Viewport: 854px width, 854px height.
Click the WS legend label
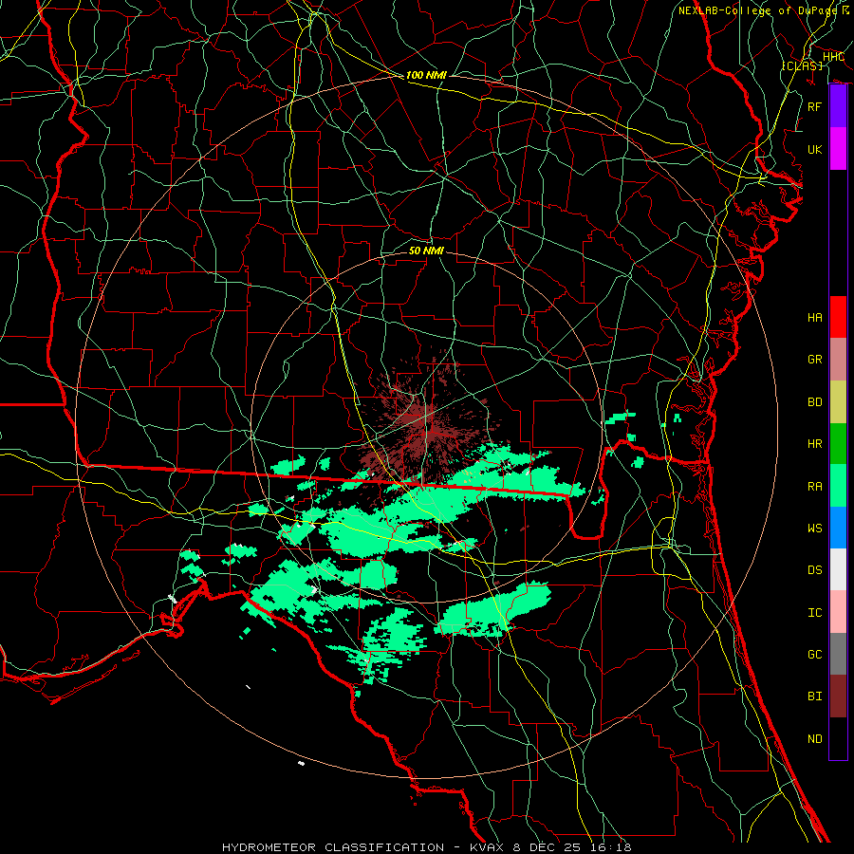point(814,529)
